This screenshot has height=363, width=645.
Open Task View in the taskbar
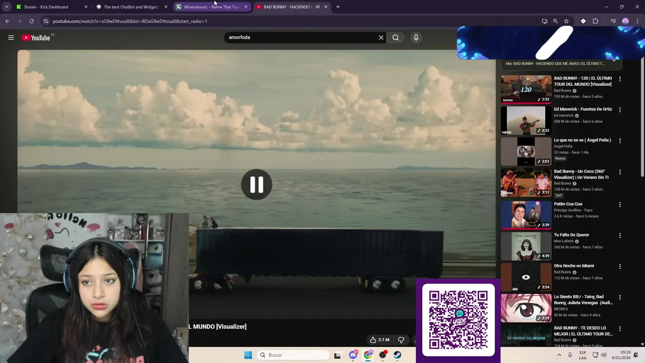pos(337,355)
